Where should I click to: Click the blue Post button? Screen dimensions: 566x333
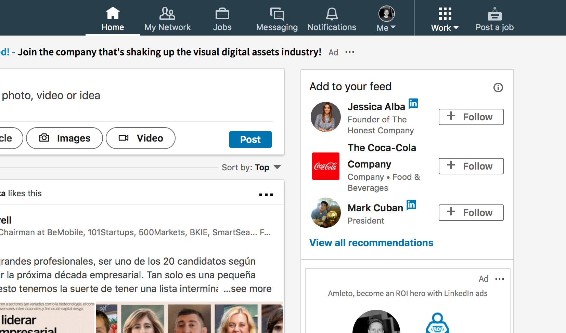pyautogui.click(x=250, y=139)
